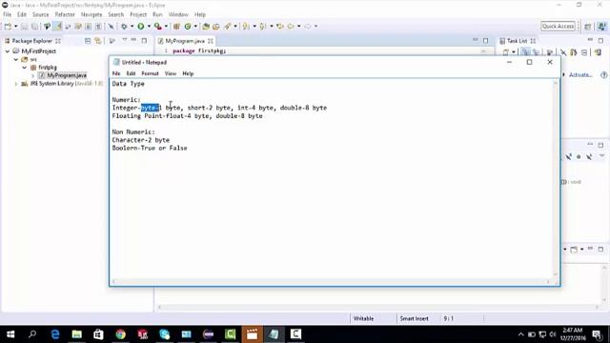The image size is (610, 343).
Task: Open the Notepad Help menu
Action: (x=188, y=73)
